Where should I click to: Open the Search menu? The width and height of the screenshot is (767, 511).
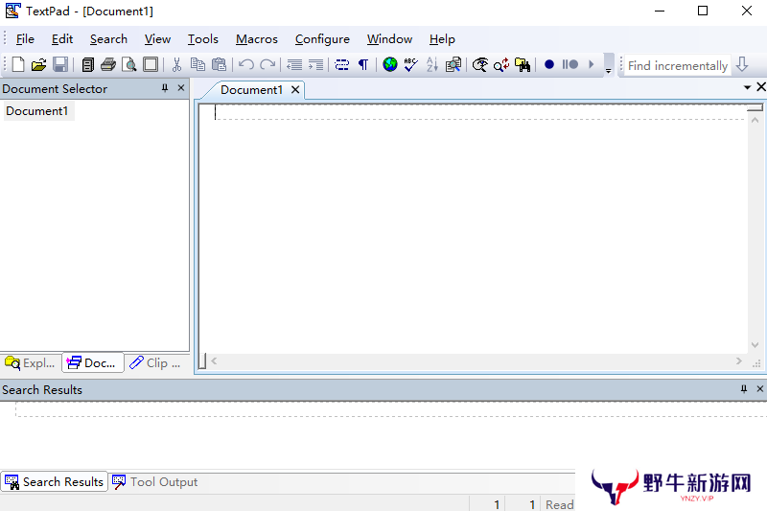tap(108, 39)
